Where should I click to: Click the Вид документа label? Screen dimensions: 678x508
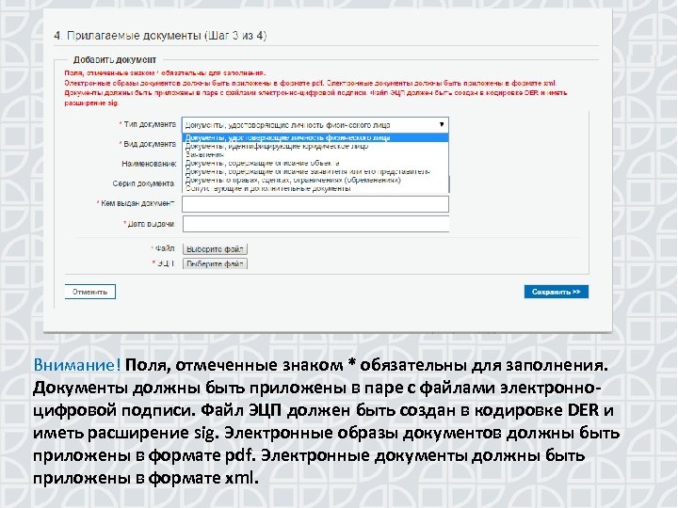click(x=150, y=144)
